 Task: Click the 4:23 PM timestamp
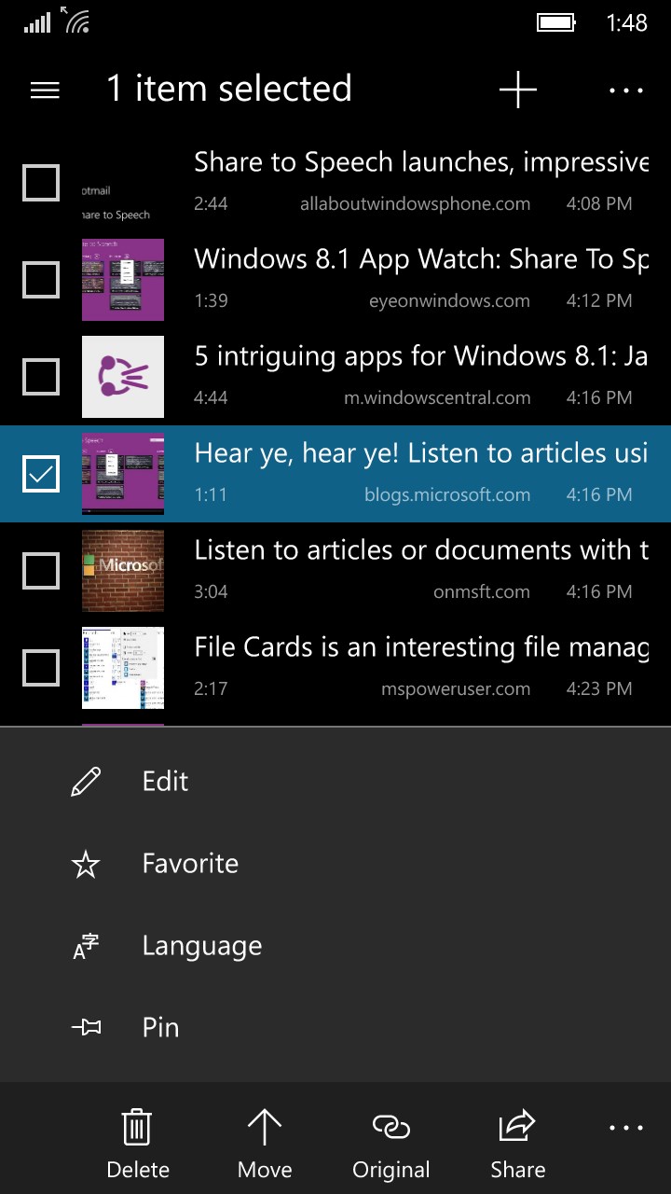tap(599, 689)
